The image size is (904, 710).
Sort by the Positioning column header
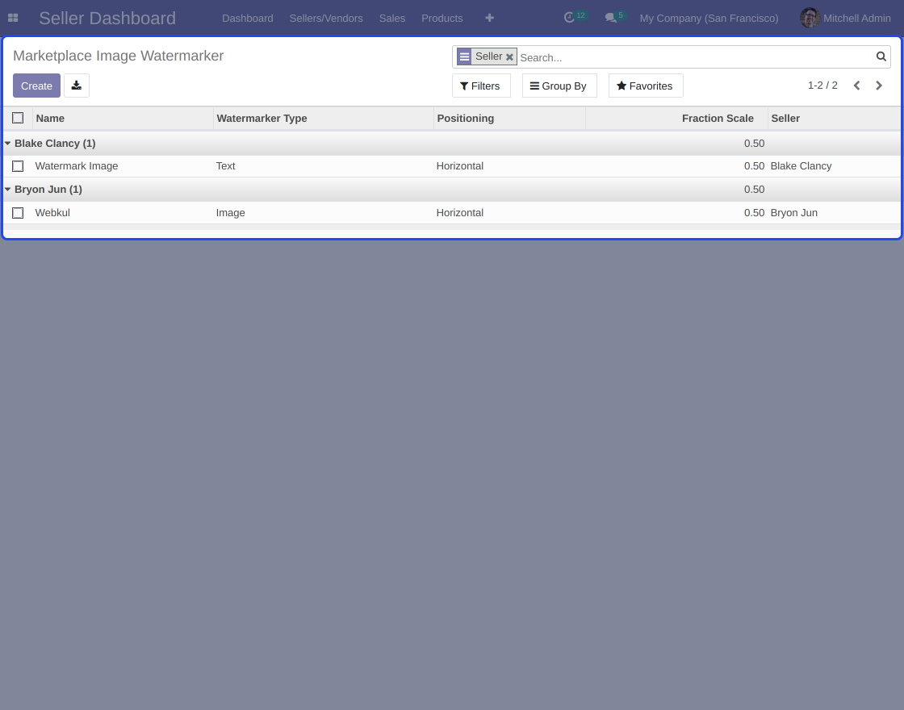point(509,118)
